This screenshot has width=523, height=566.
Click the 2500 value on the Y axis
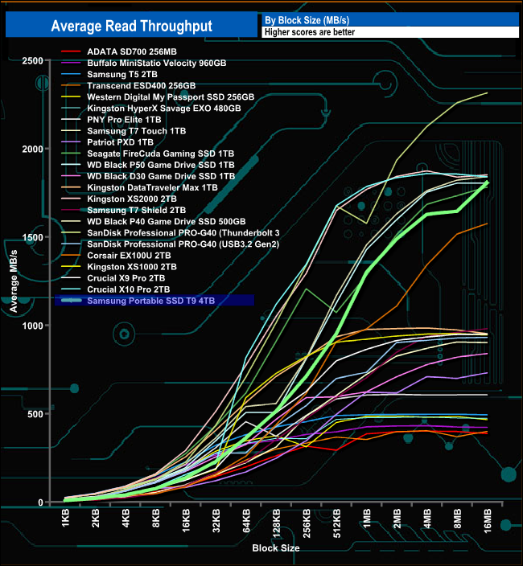(x=32, y=60)
